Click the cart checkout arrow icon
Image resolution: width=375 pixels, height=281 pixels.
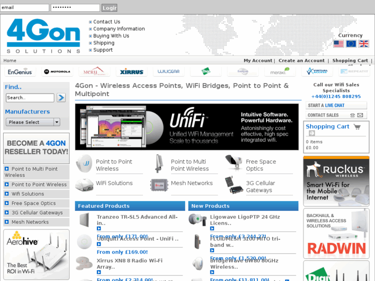(x=312, y=133)
